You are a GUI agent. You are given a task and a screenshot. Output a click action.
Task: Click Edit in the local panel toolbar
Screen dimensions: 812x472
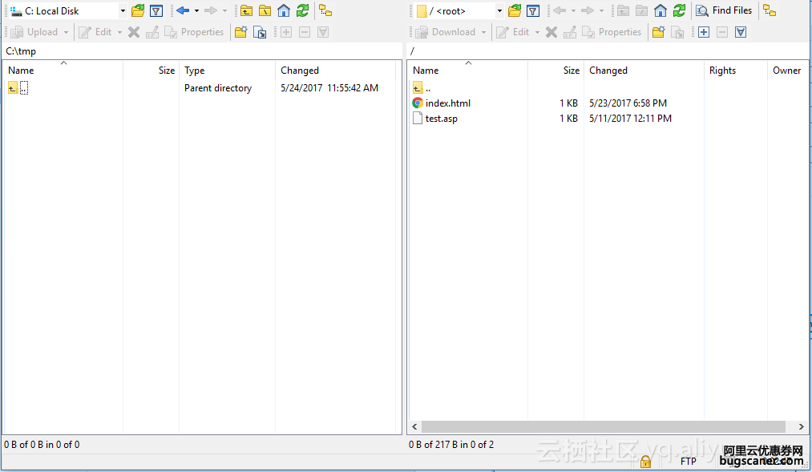96,32
